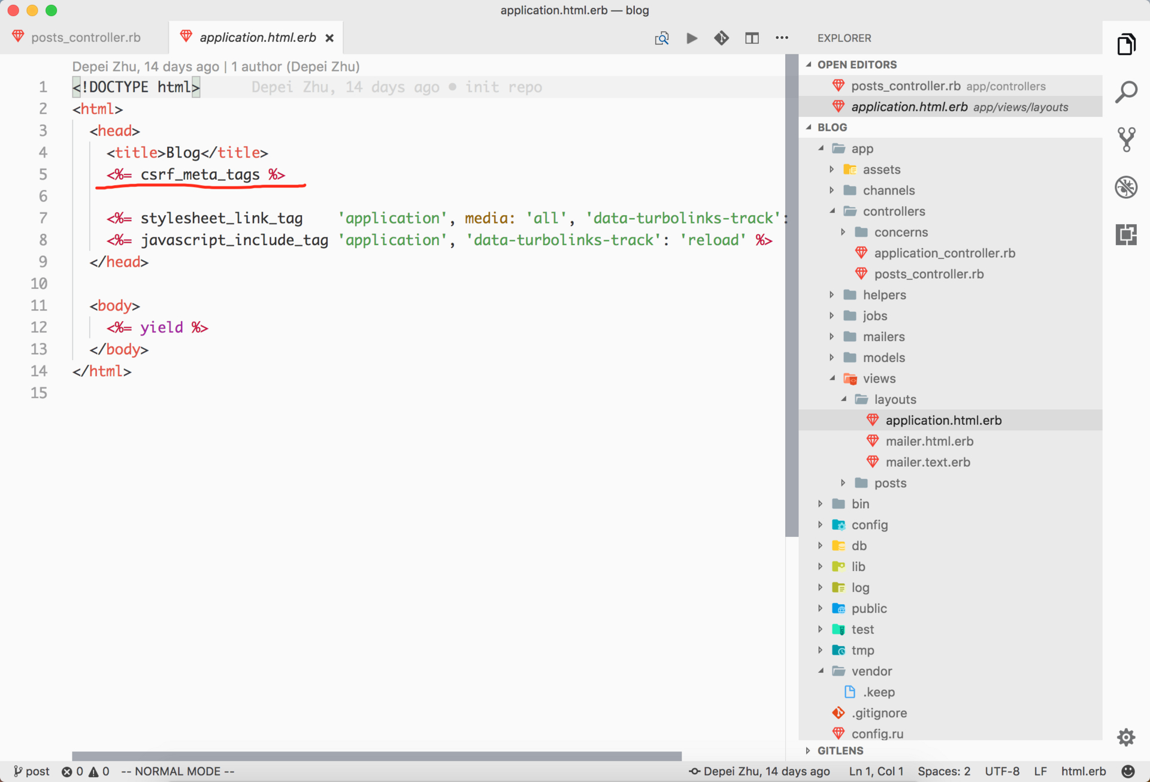Image resolution: width=1150 pixels, height=782 pixels.
Task: Expand the tmp folder
Action: coord(950,651)
